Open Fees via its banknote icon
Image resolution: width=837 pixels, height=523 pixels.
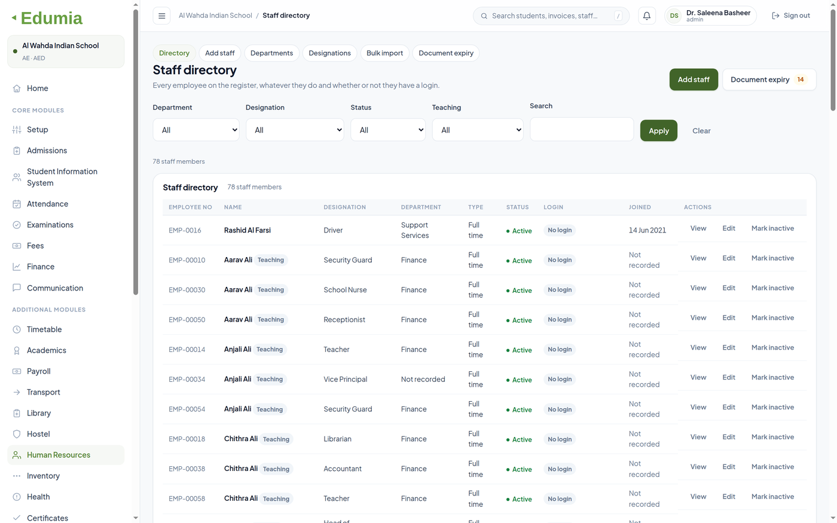click(x=17, y=246)
